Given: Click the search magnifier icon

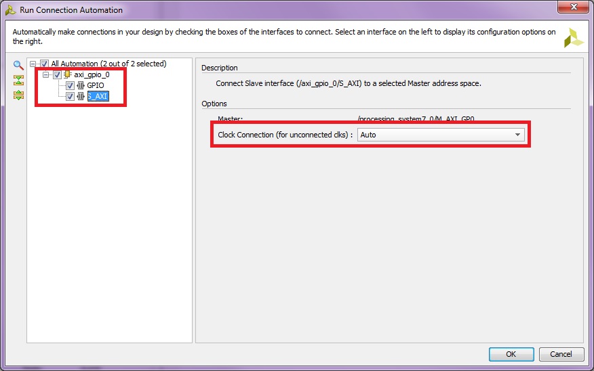Looking at the screenshot, I should coord(18,66).
